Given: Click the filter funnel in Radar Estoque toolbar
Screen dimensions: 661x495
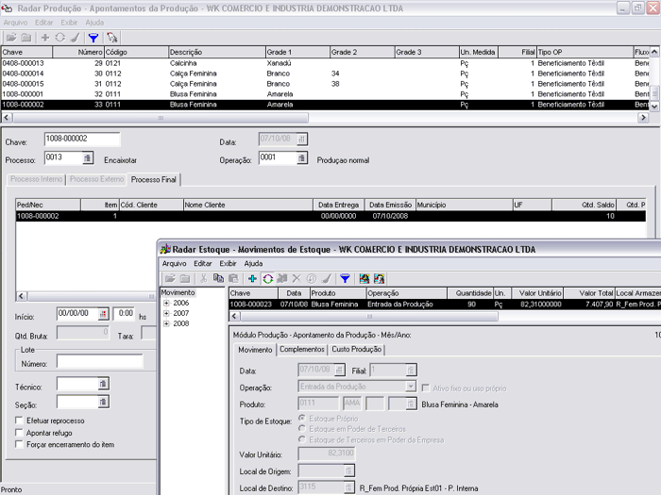Looking at the screenshot, I should click(346, 279).
